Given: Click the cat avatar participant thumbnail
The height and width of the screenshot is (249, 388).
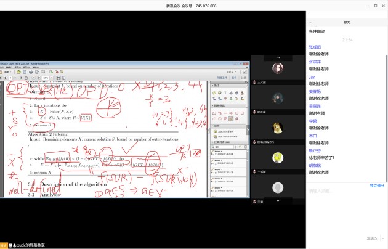Looking at the screenshot, I should click(278, 128).
